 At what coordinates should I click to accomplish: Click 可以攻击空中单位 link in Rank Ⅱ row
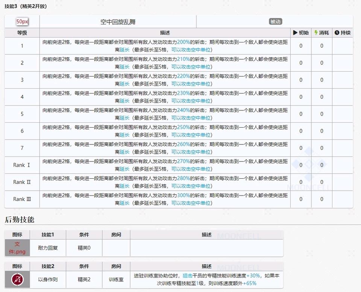point(191,186)
